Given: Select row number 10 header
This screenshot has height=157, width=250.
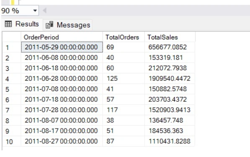Looking at the screenshot, I should [12, 142].
